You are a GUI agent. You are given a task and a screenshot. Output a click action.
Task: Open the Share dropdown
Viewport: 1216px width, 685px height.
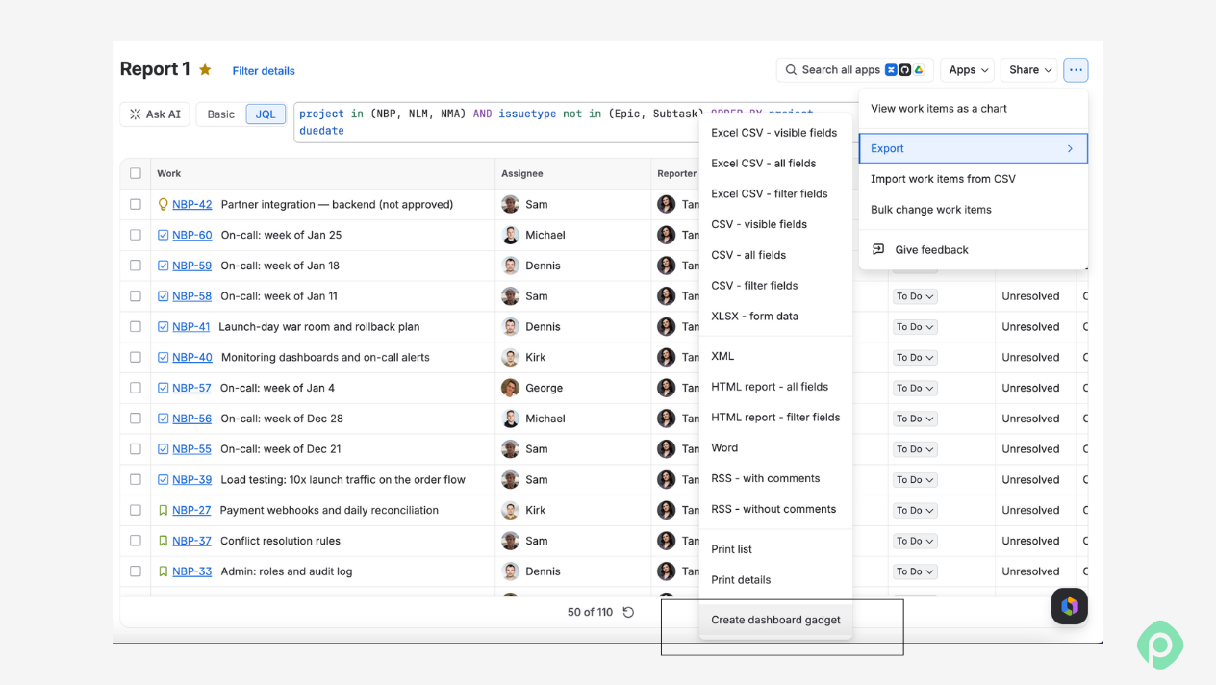(1029, 69)
